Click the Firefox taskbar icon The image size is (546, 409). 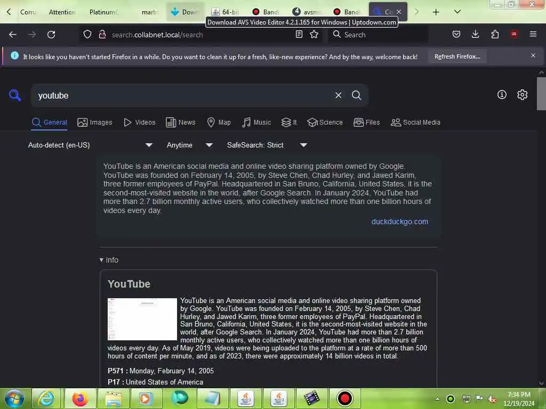point(80,398)
